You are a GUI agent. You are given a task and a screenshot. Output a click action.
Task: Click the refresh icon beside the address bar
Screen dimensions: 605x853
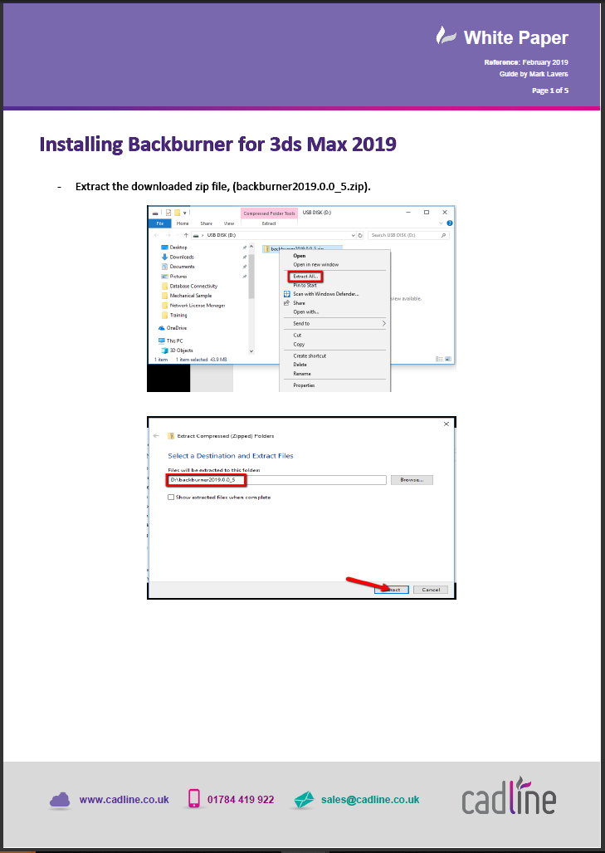tap(360, 236)
